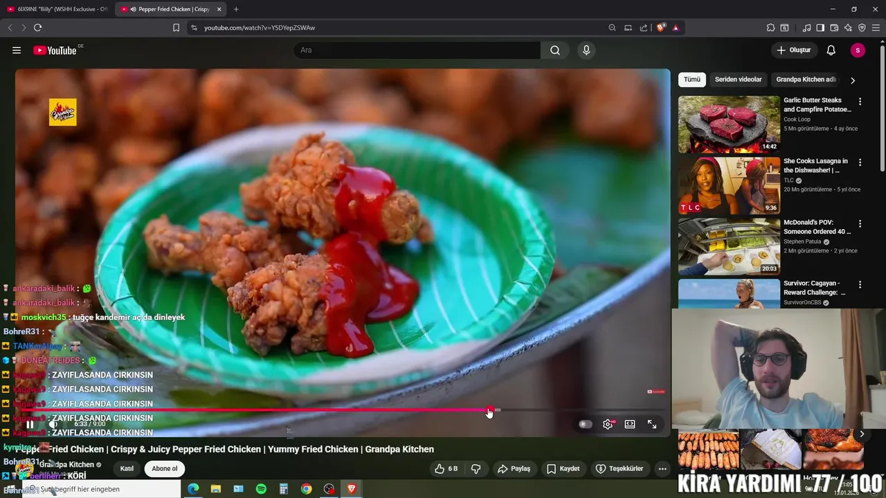Open McDonald's POV video thumbnail

click(x=729, y=247)
